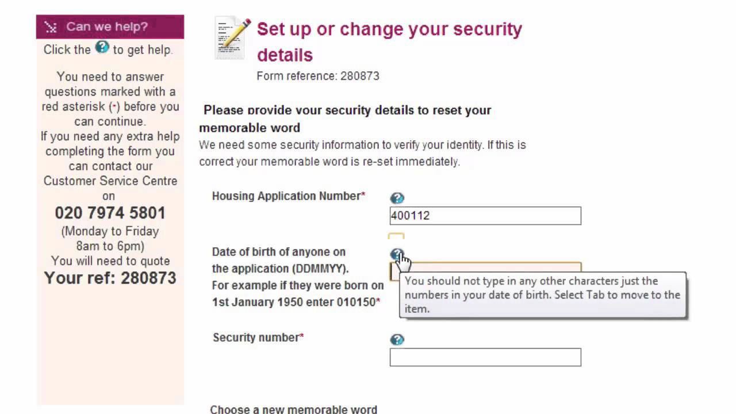Select the Security number text box
Image resolution: width=736 pixels, height=414 pixels.
pyautogui.click(x=485, y=357)
